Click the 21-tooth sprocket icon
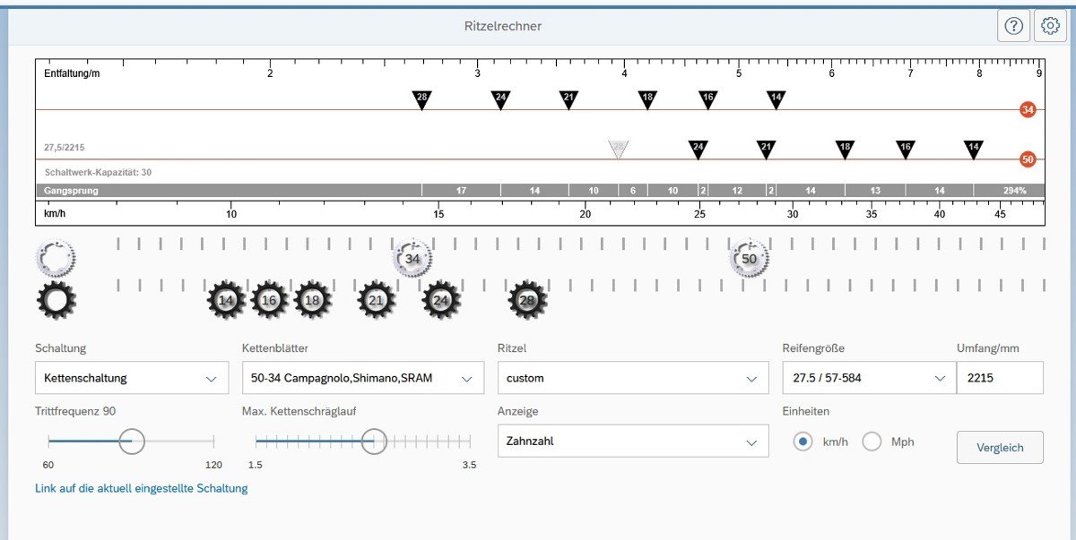This screenshot has height=540, width=1076. (377, 301)
